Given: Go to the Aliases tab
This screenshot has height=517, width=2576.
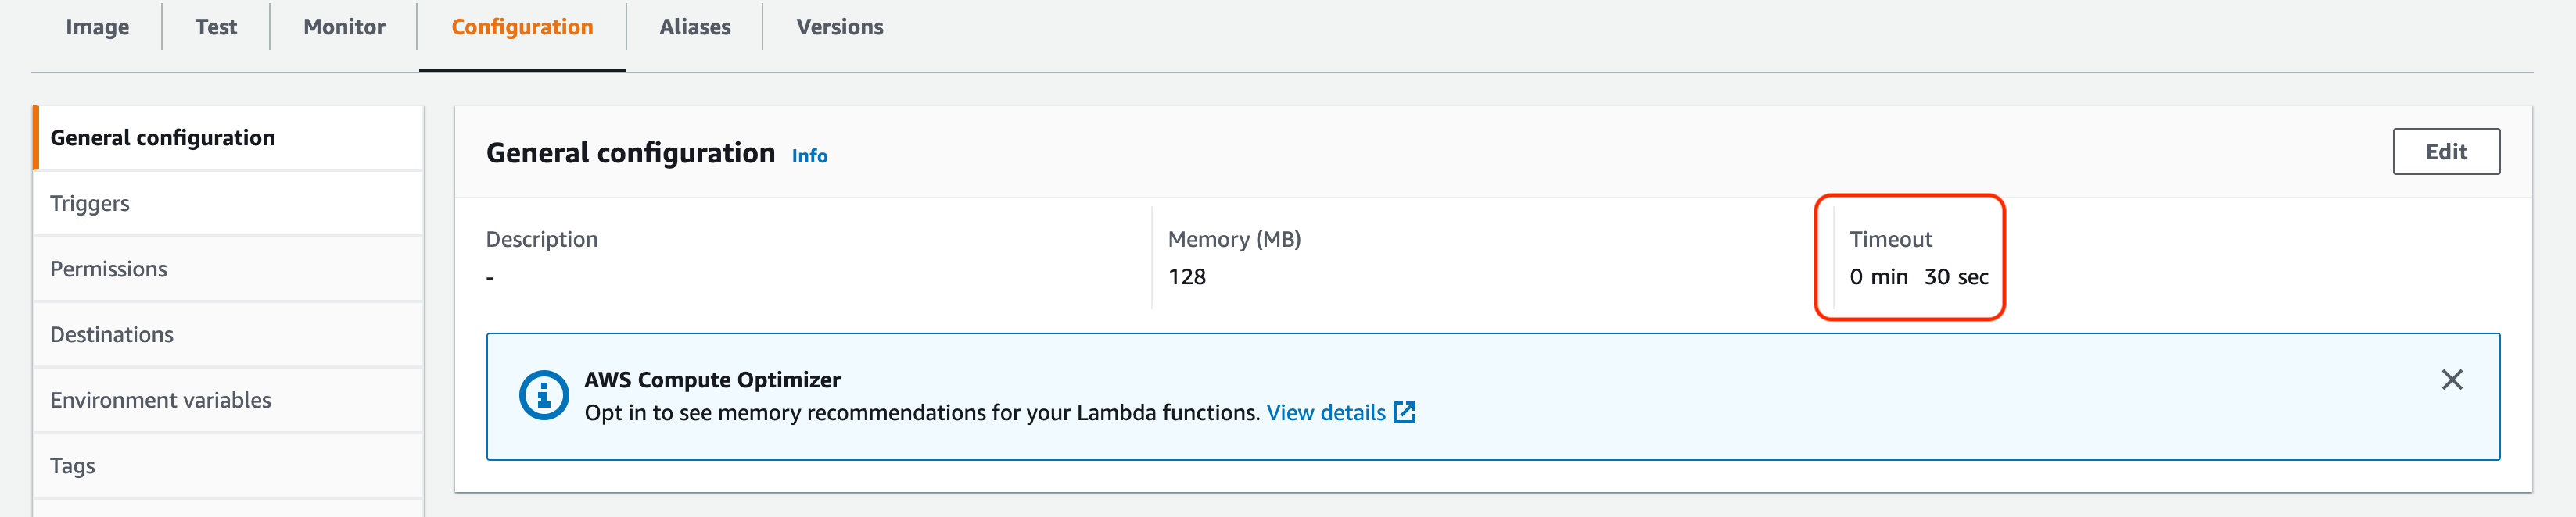Looking at the screenshot, I should pos(695,27).
